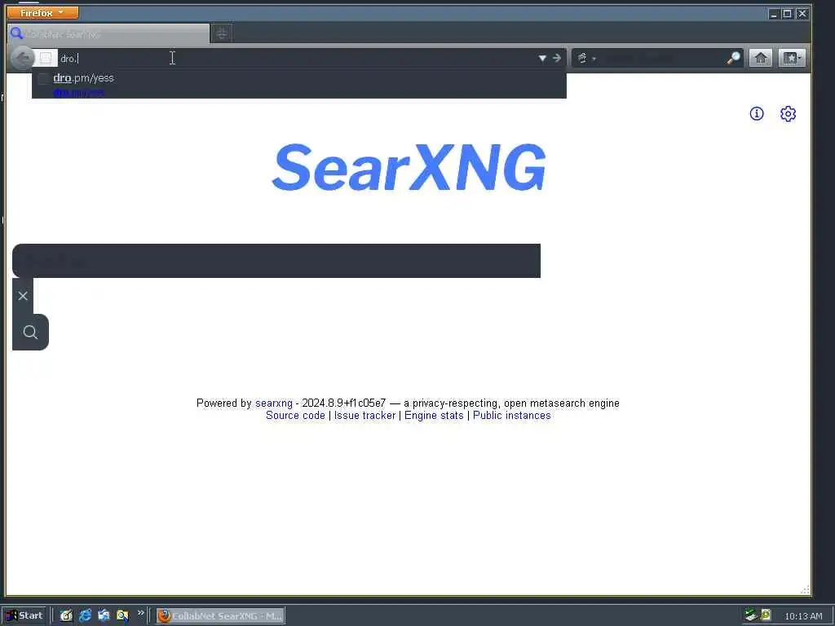Open the Public instances link

[x=512, y=415]
